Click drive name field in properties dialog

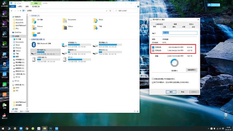point(180,33)
